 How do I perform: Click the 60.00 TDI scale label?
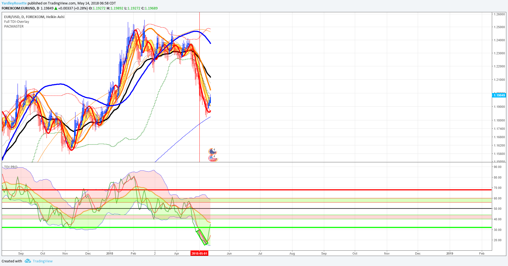497,199
